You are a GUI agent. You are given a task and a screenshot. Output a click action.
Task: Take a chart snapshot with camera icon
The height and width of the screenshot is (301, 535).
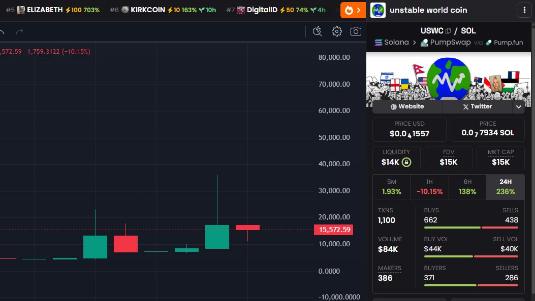click(356, 31)
